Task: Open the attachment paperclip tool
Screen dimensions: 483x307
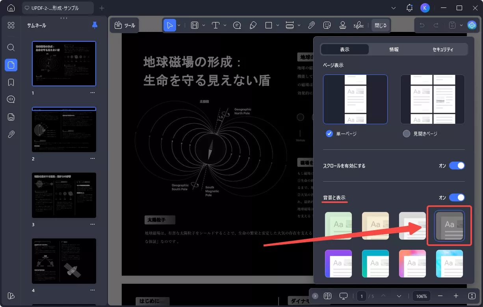Action: (311, 25)
